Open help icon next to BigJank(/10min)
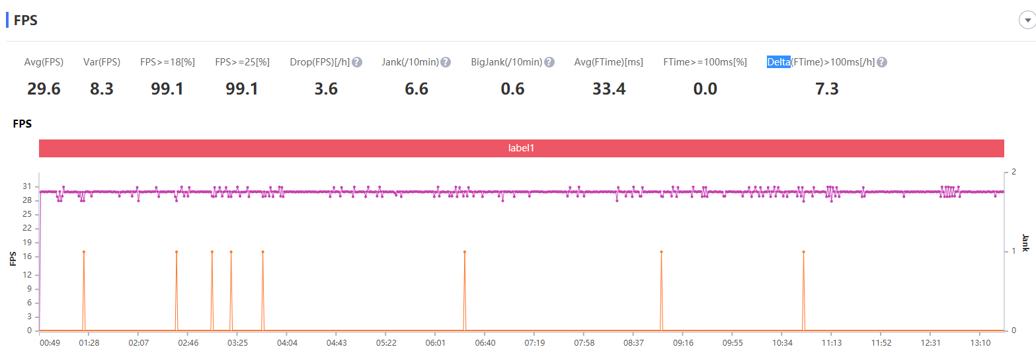 pyautogui.click(x=549, y=62)
